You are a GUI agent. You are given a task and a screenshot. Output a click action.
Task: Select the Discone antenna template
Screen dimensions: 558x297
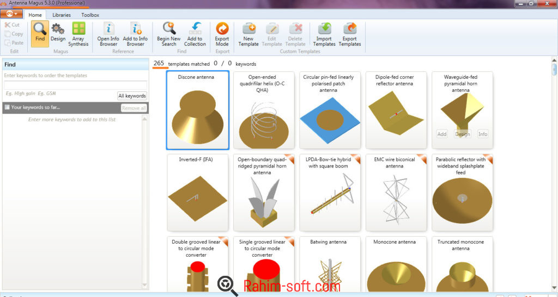[x=197, y=110]
